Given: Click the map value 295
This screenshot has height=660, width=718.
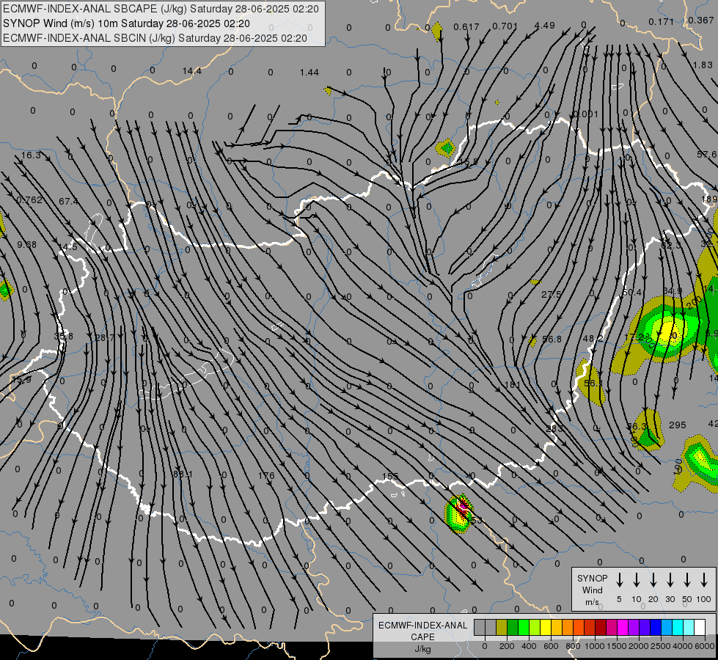Looking at the screenshot, I should [677, 425].
